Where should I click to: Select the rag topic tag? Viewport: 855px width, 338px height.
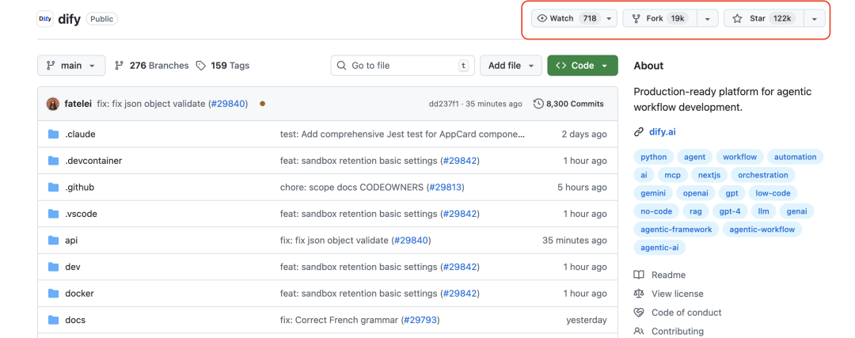point(695,211)
